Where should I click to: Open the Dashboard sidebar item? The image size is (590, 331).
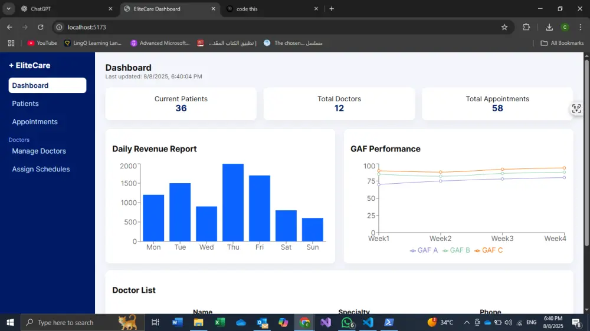[x=47, y=85]
